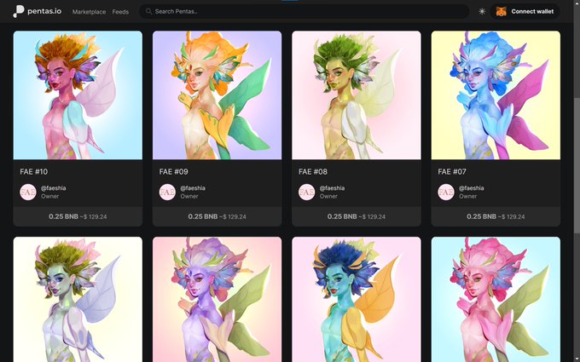Image resolution: width=580 pixels, height=362 pixels.
Task: Open the FAE #09 artwork thumbnail
Action: (217, 95)
